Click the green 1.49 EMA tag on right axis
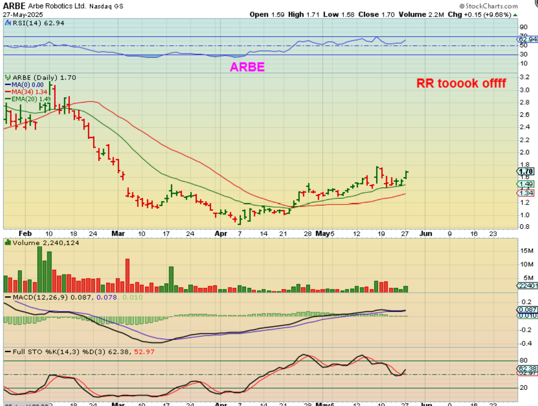Viewport: 538px width, 406px height. click(525, 184)
